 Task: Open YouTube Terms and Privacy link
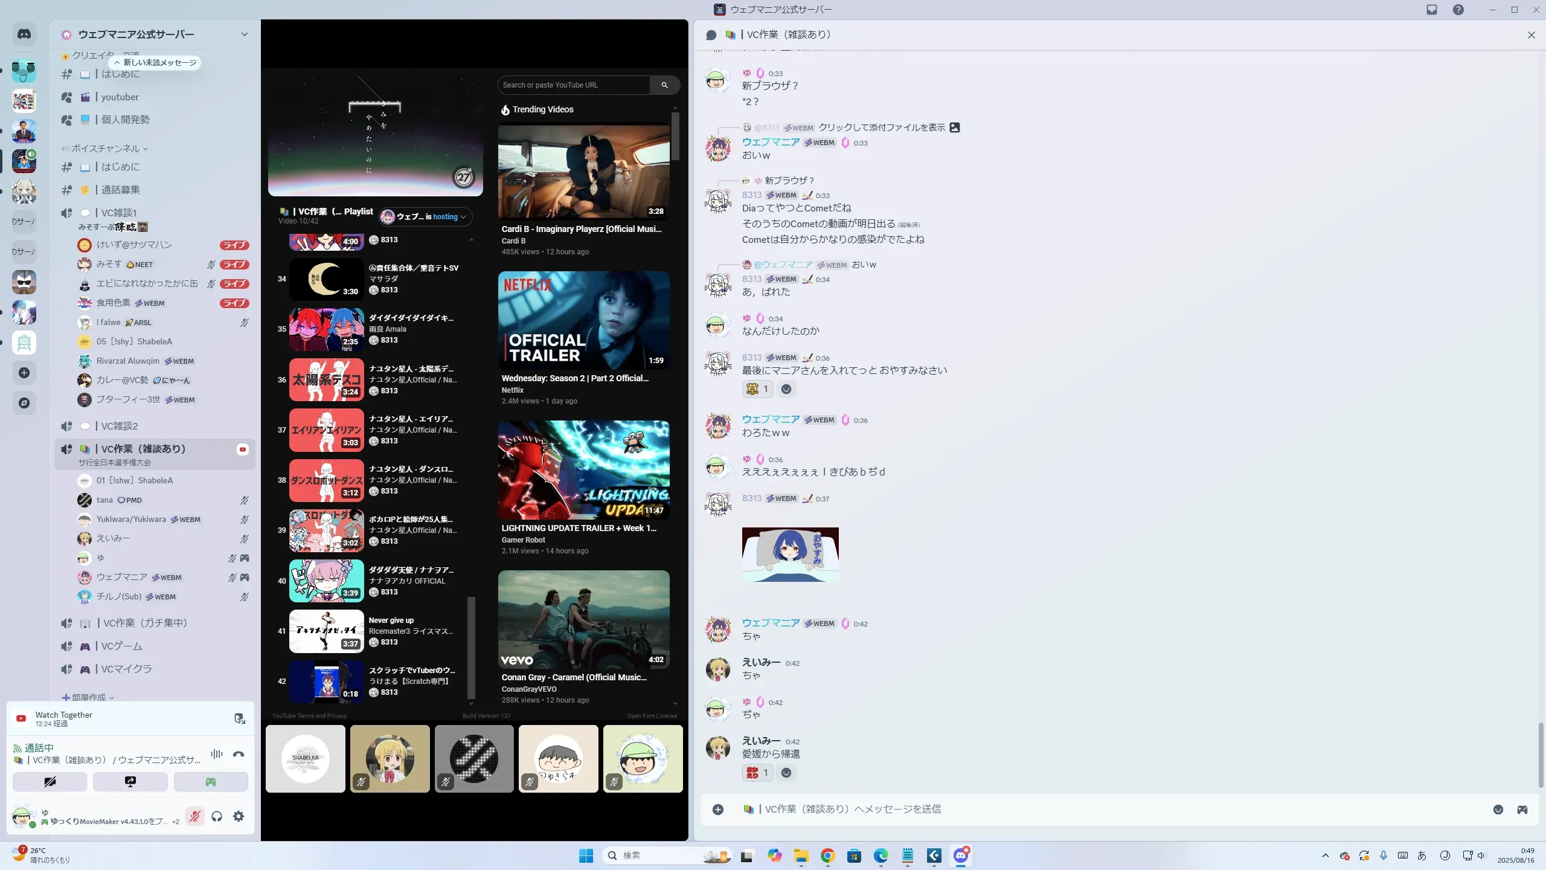[x=309, y=716]
